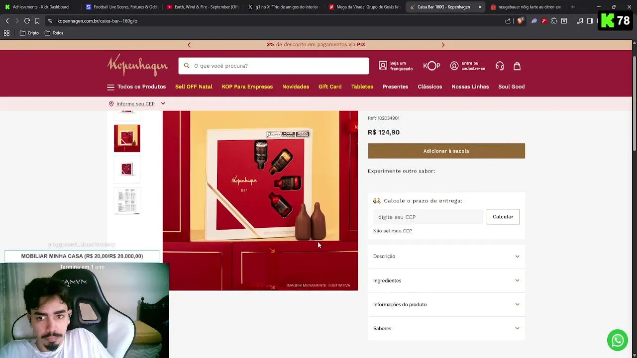Image resolution: width=637 pixels, height=358 pixels.
Task: Switch to the Football Live Scores tab
Action: [x=121, y=7]
